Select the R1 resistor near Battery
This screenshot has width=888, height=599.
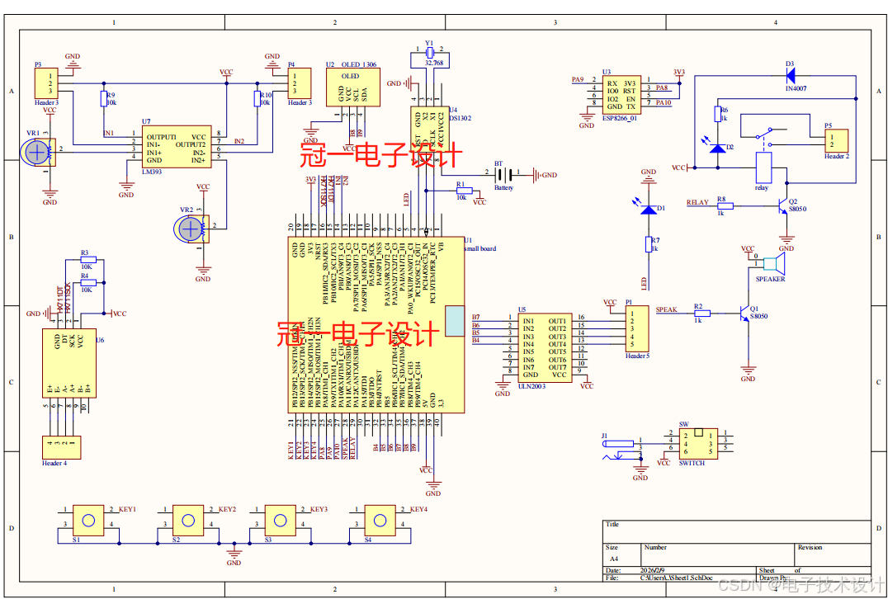tap(465, 191)
